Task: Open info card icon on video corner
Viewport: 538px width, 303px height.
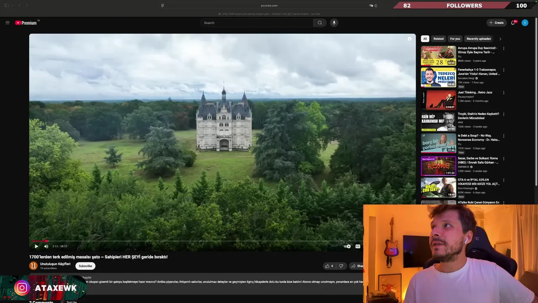Action: coord(409,39)
